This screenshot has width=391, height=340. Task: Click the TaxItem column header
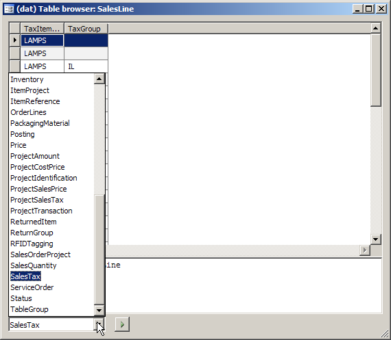pyautogui.click(x=42, y=29)
